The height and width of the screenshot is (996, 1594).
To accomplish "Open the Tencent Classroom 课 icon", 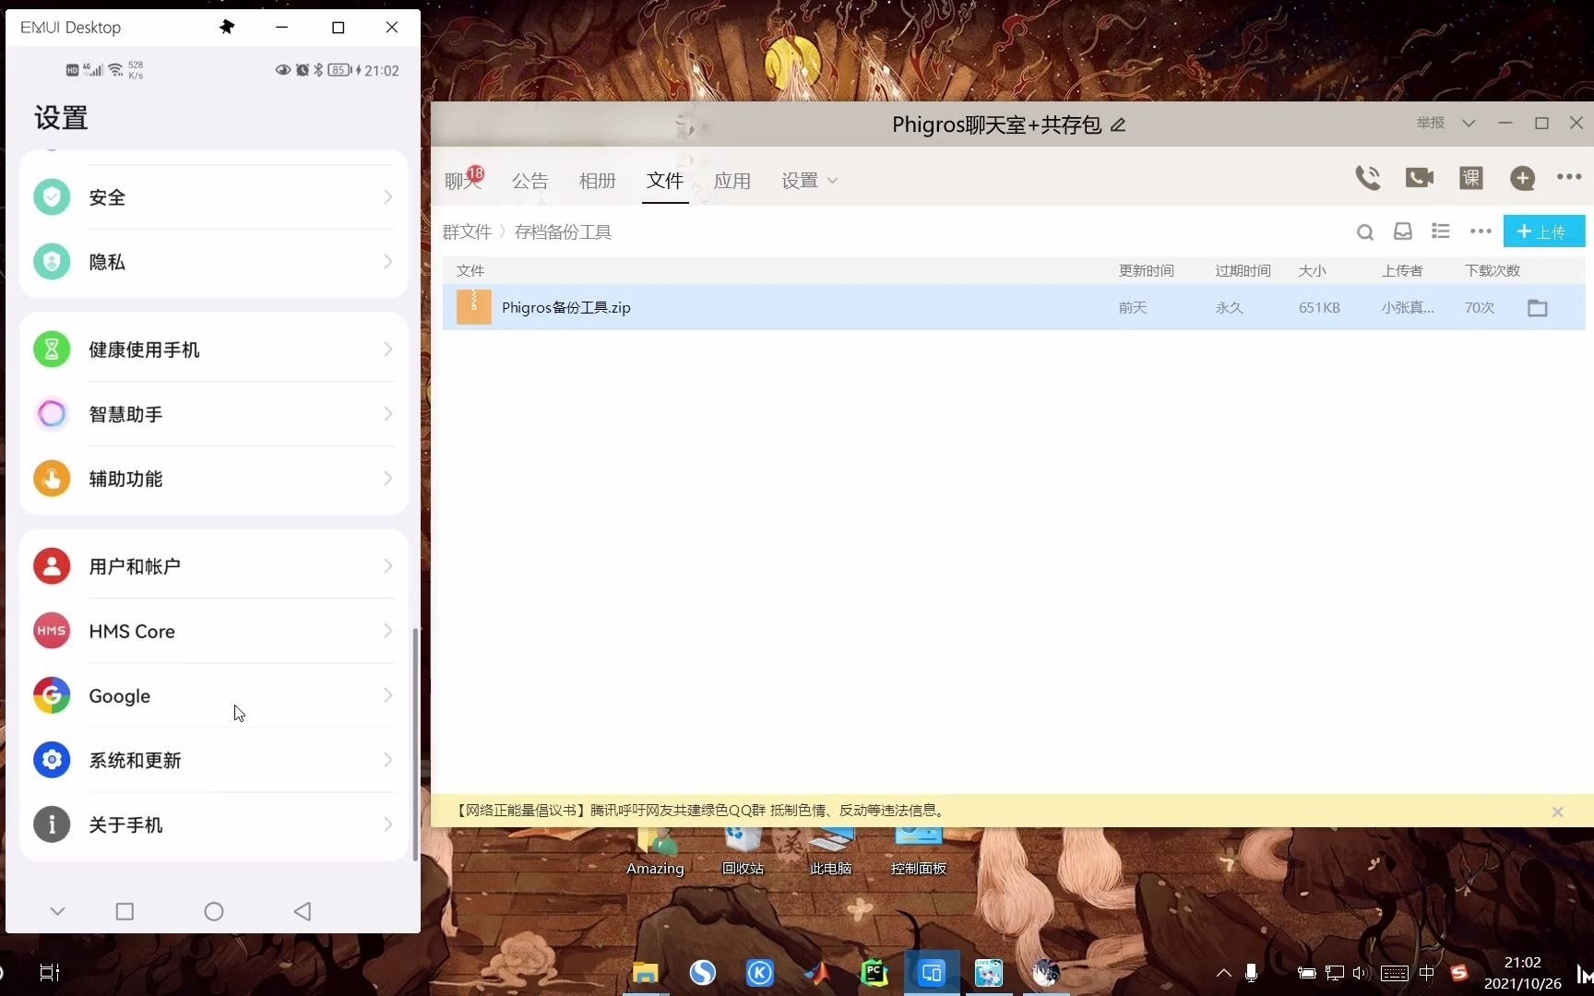I will 1470,178.
